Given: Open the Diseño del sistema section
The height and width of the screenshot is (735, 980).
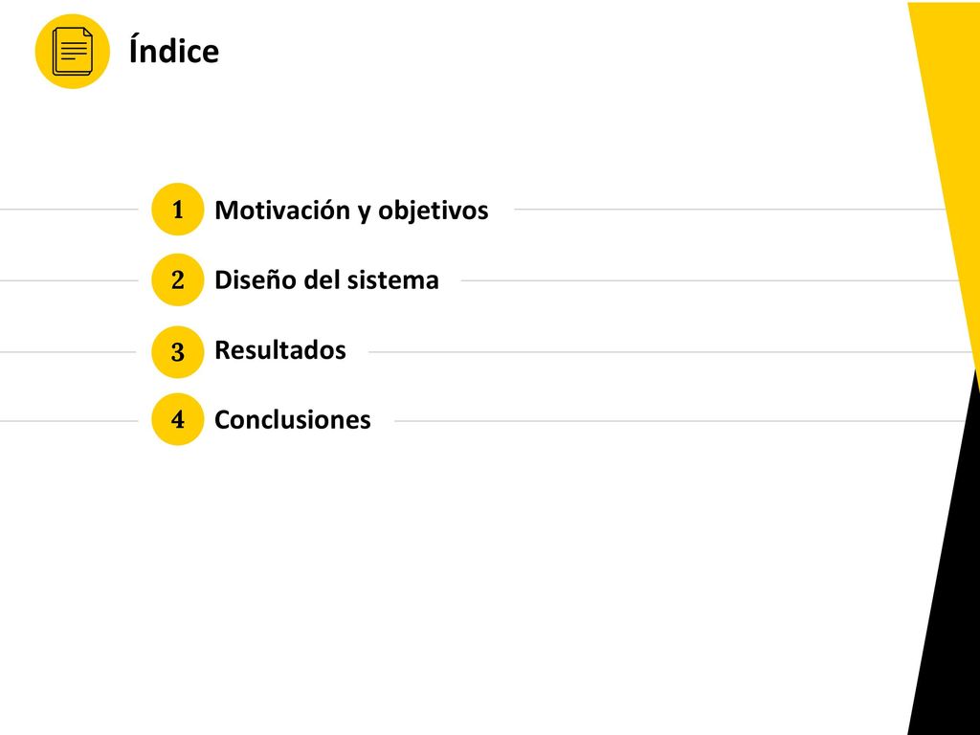Looking at the screenshot, I should click(326, 280).
